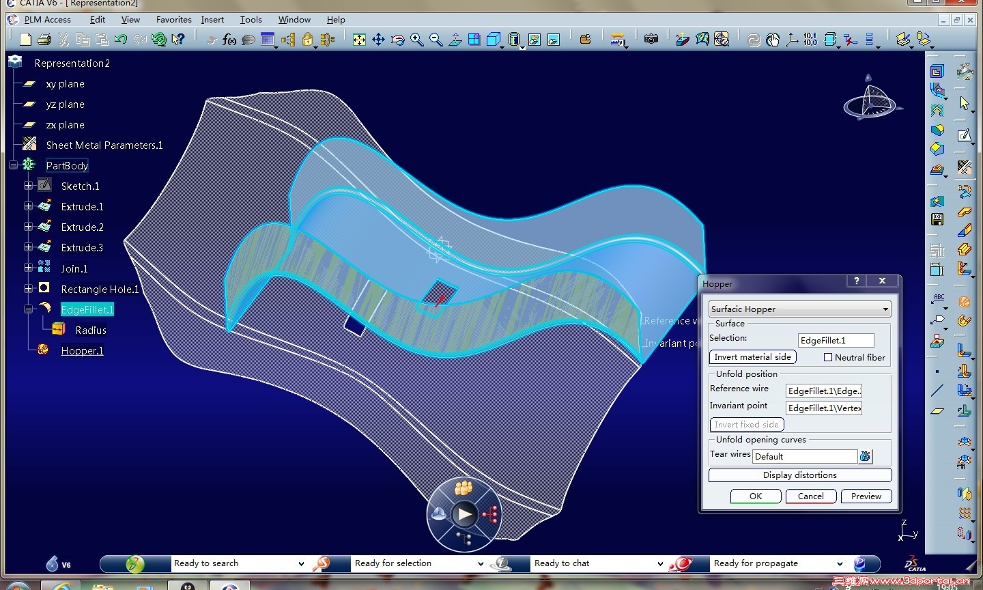This screenshot has width=983, height=590.
Task: Click the Line tool on right toolbar
Action: (x=937, y=391)
